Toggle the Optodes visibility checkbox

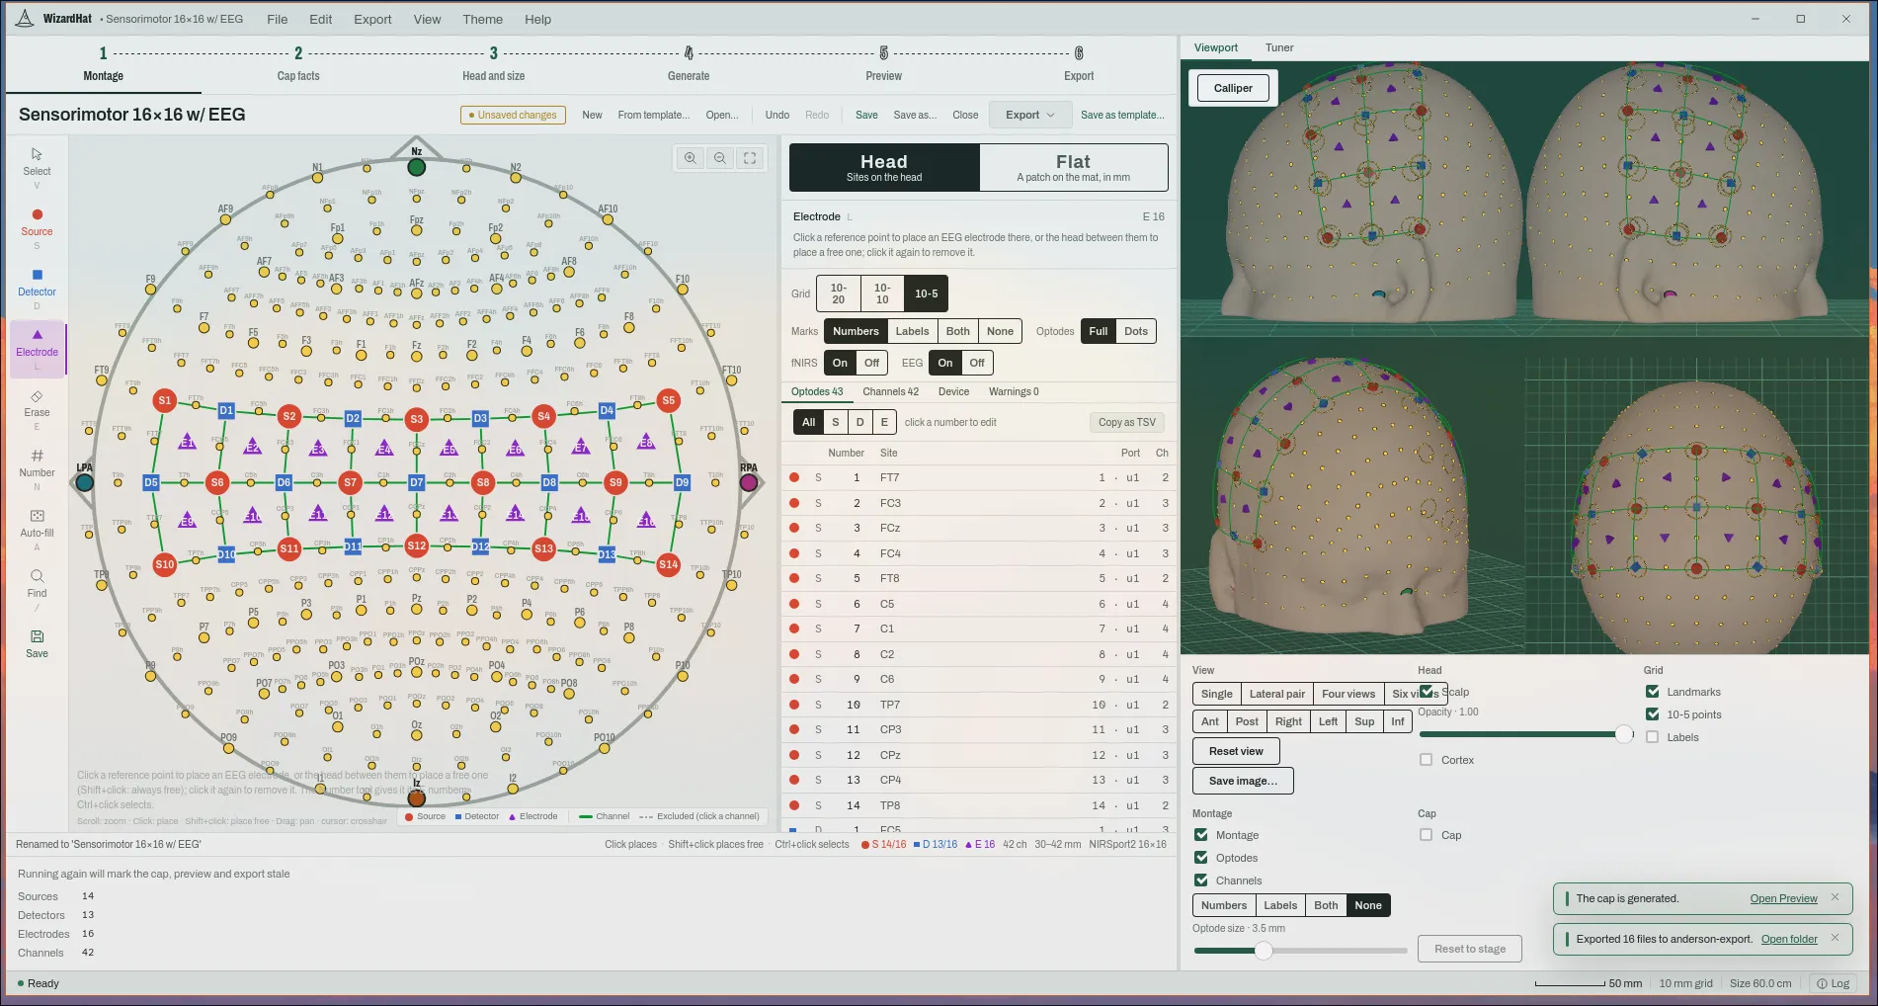(x=1201, y=858)
